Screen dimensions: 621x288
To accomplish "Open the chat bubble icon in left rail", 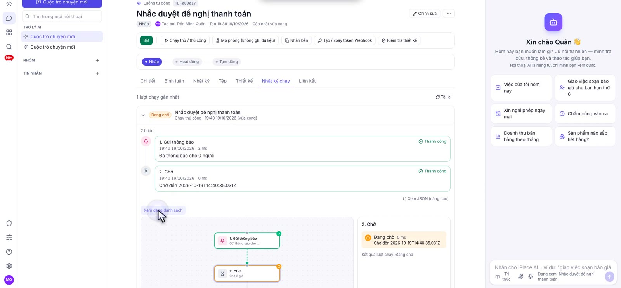I will click(x=9, y=18).
